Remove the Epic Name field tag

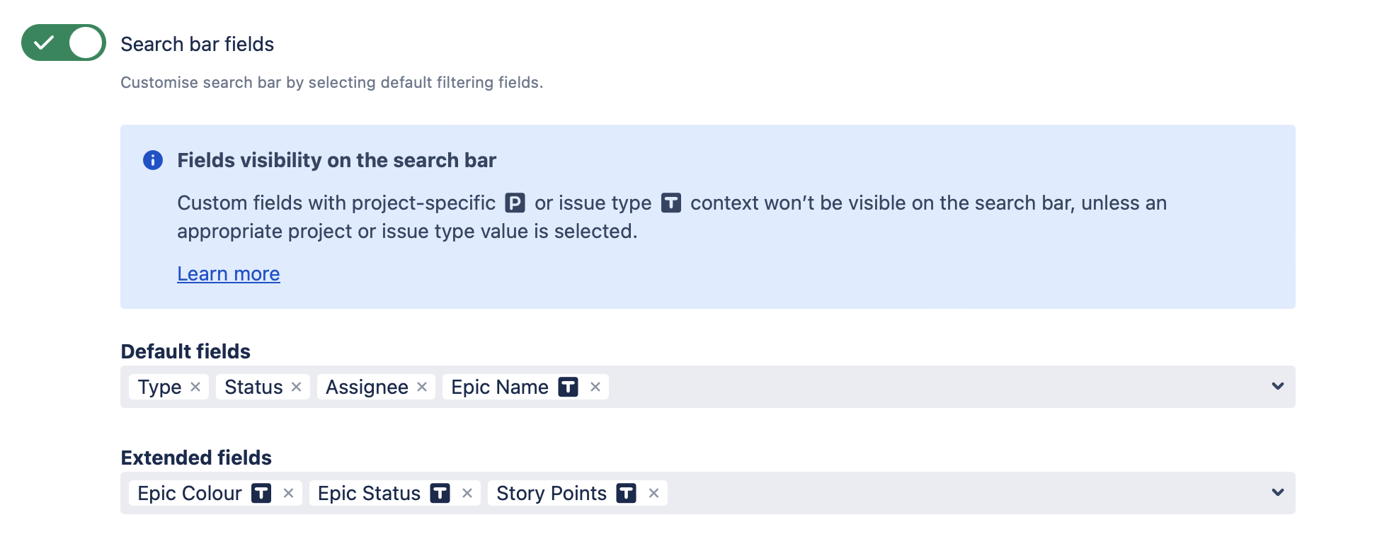pyautogui.click(x=595, y=387)
